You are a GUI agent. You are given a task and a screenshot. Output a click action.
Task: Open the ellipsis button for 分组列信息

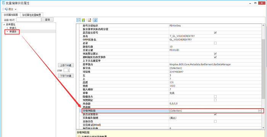[x=259, y=110]
